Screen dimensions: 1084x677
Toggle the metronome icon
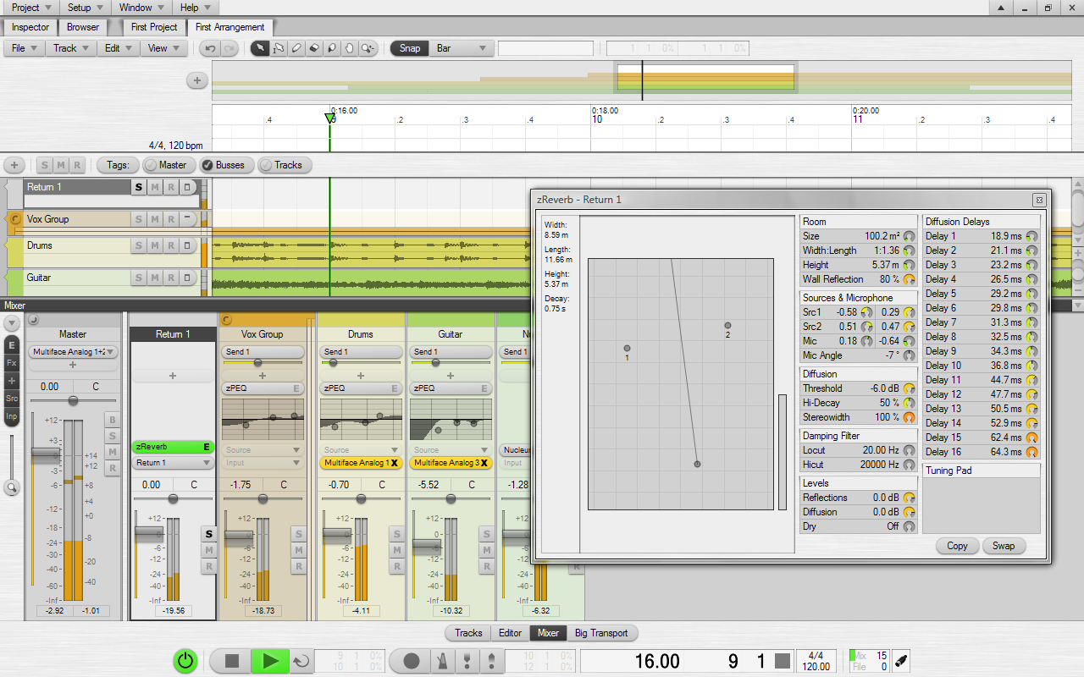click(x=442, y=661)
